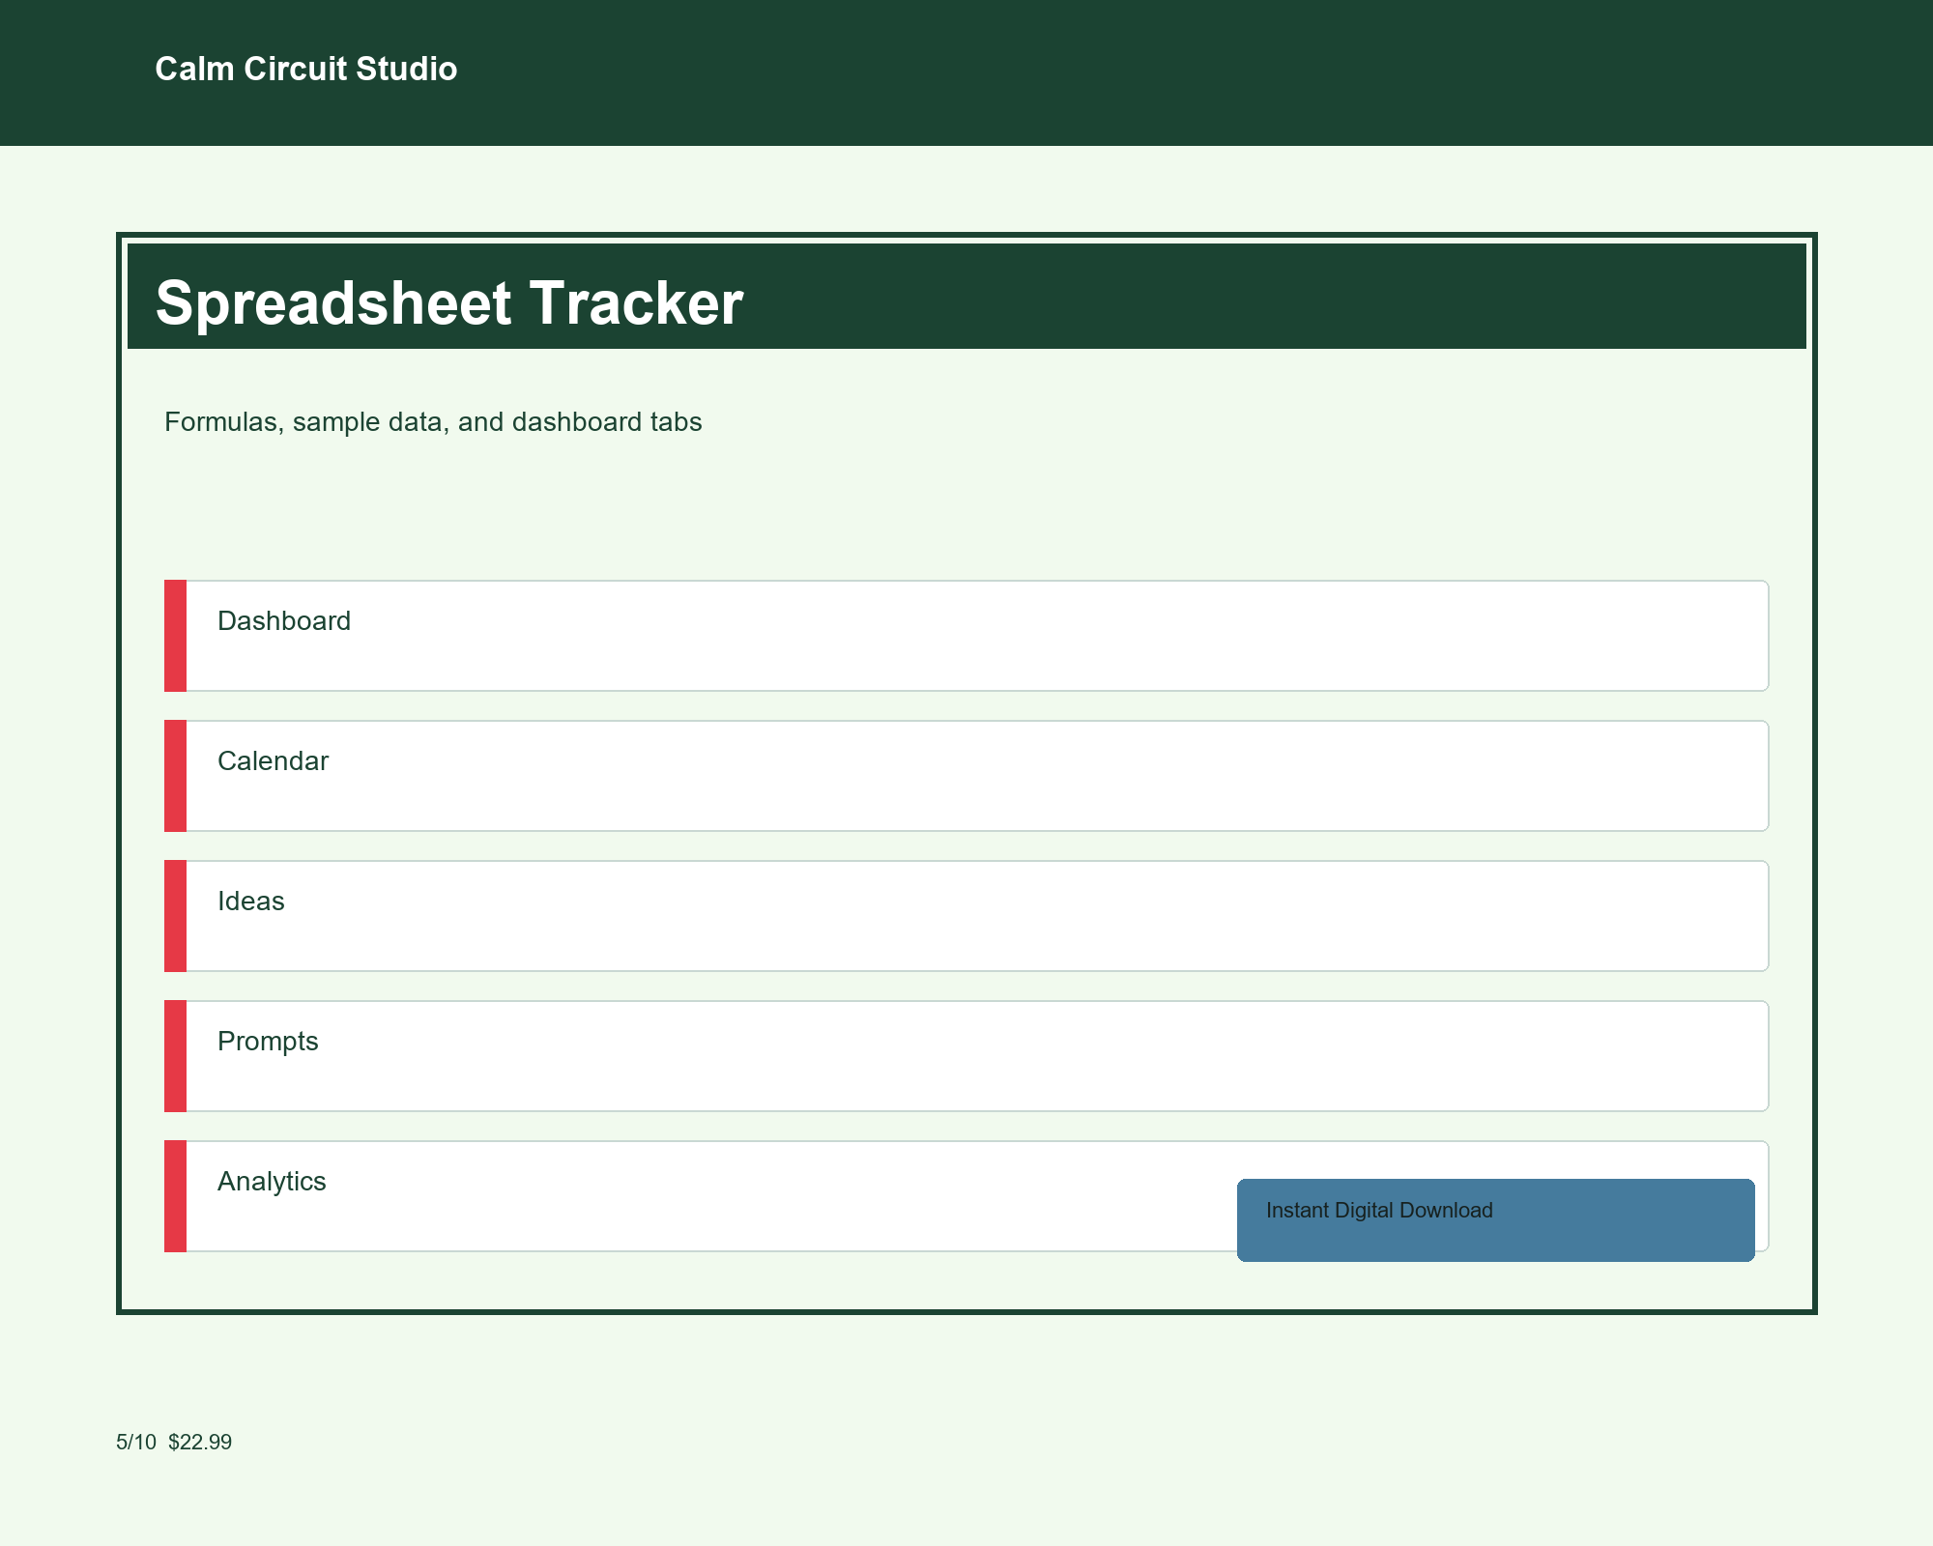Click the dark green header bar
1933x1546 pixels.
[x=966, y=72]
